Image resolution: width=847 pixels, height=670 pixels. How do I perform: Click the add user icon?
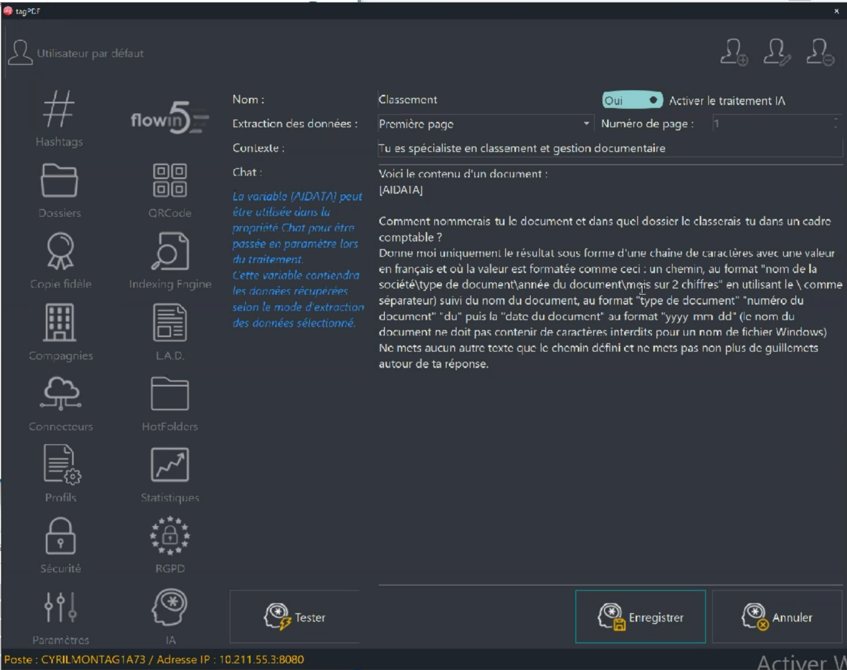(733, 52)
